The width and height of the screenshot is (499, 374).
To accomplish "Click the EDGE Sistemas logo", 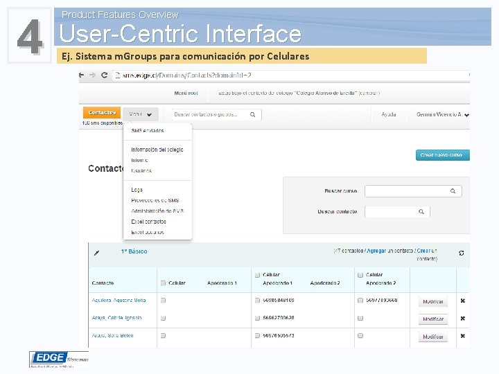I will (59, 359).
